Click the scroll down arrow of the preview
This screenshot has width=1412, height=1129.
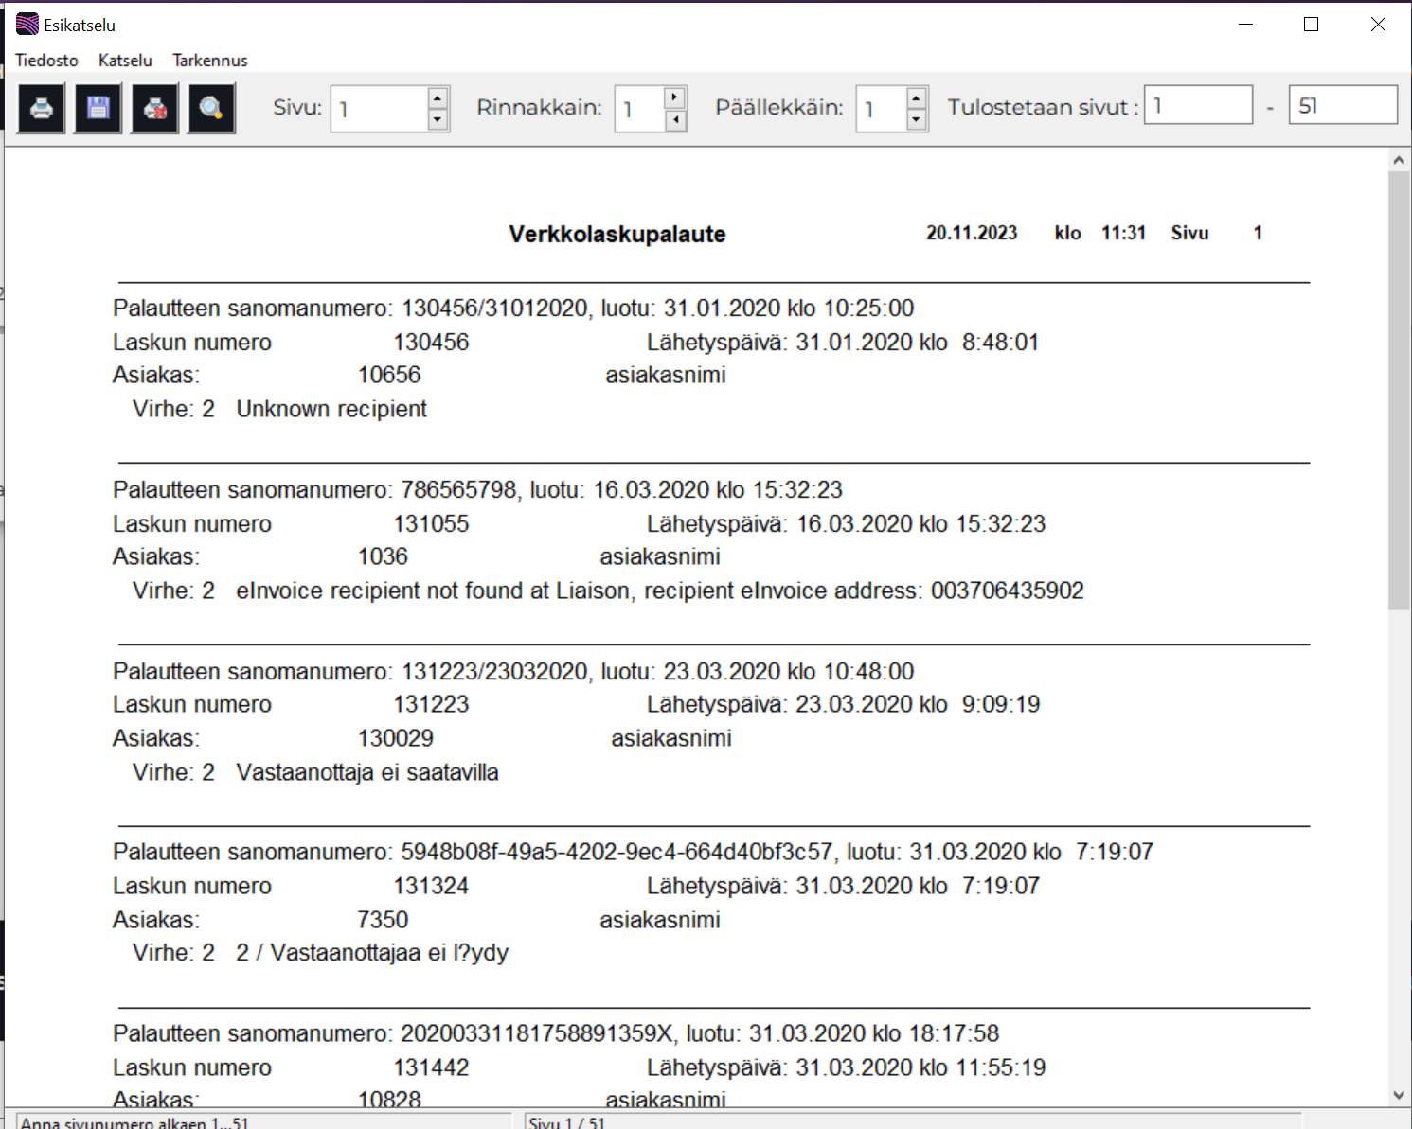click(x=1399, y=1095)
